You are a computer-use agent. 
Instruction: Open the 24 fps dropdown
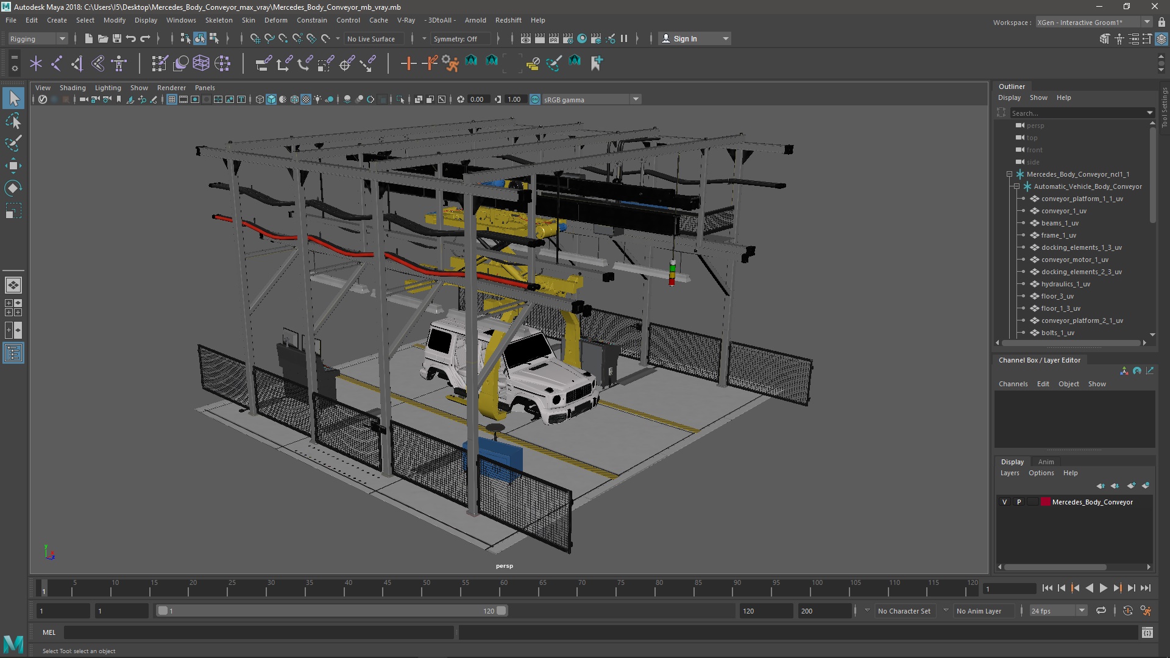click(1058, 610)
